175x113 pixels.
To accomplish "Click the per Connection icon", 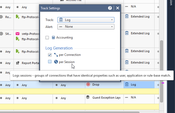I will (x=56, y=55).
